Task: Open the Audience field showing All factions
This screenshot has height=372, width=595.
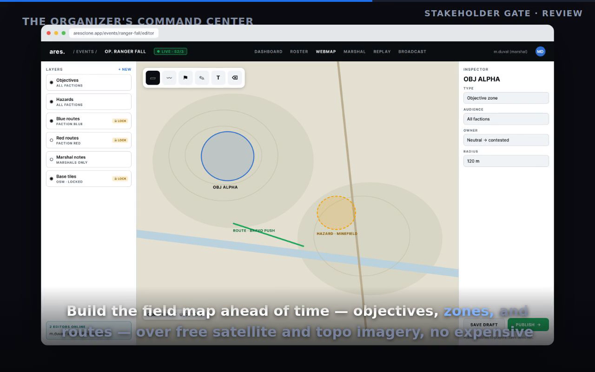Action: pyautogui.click(x=506, y=119)
